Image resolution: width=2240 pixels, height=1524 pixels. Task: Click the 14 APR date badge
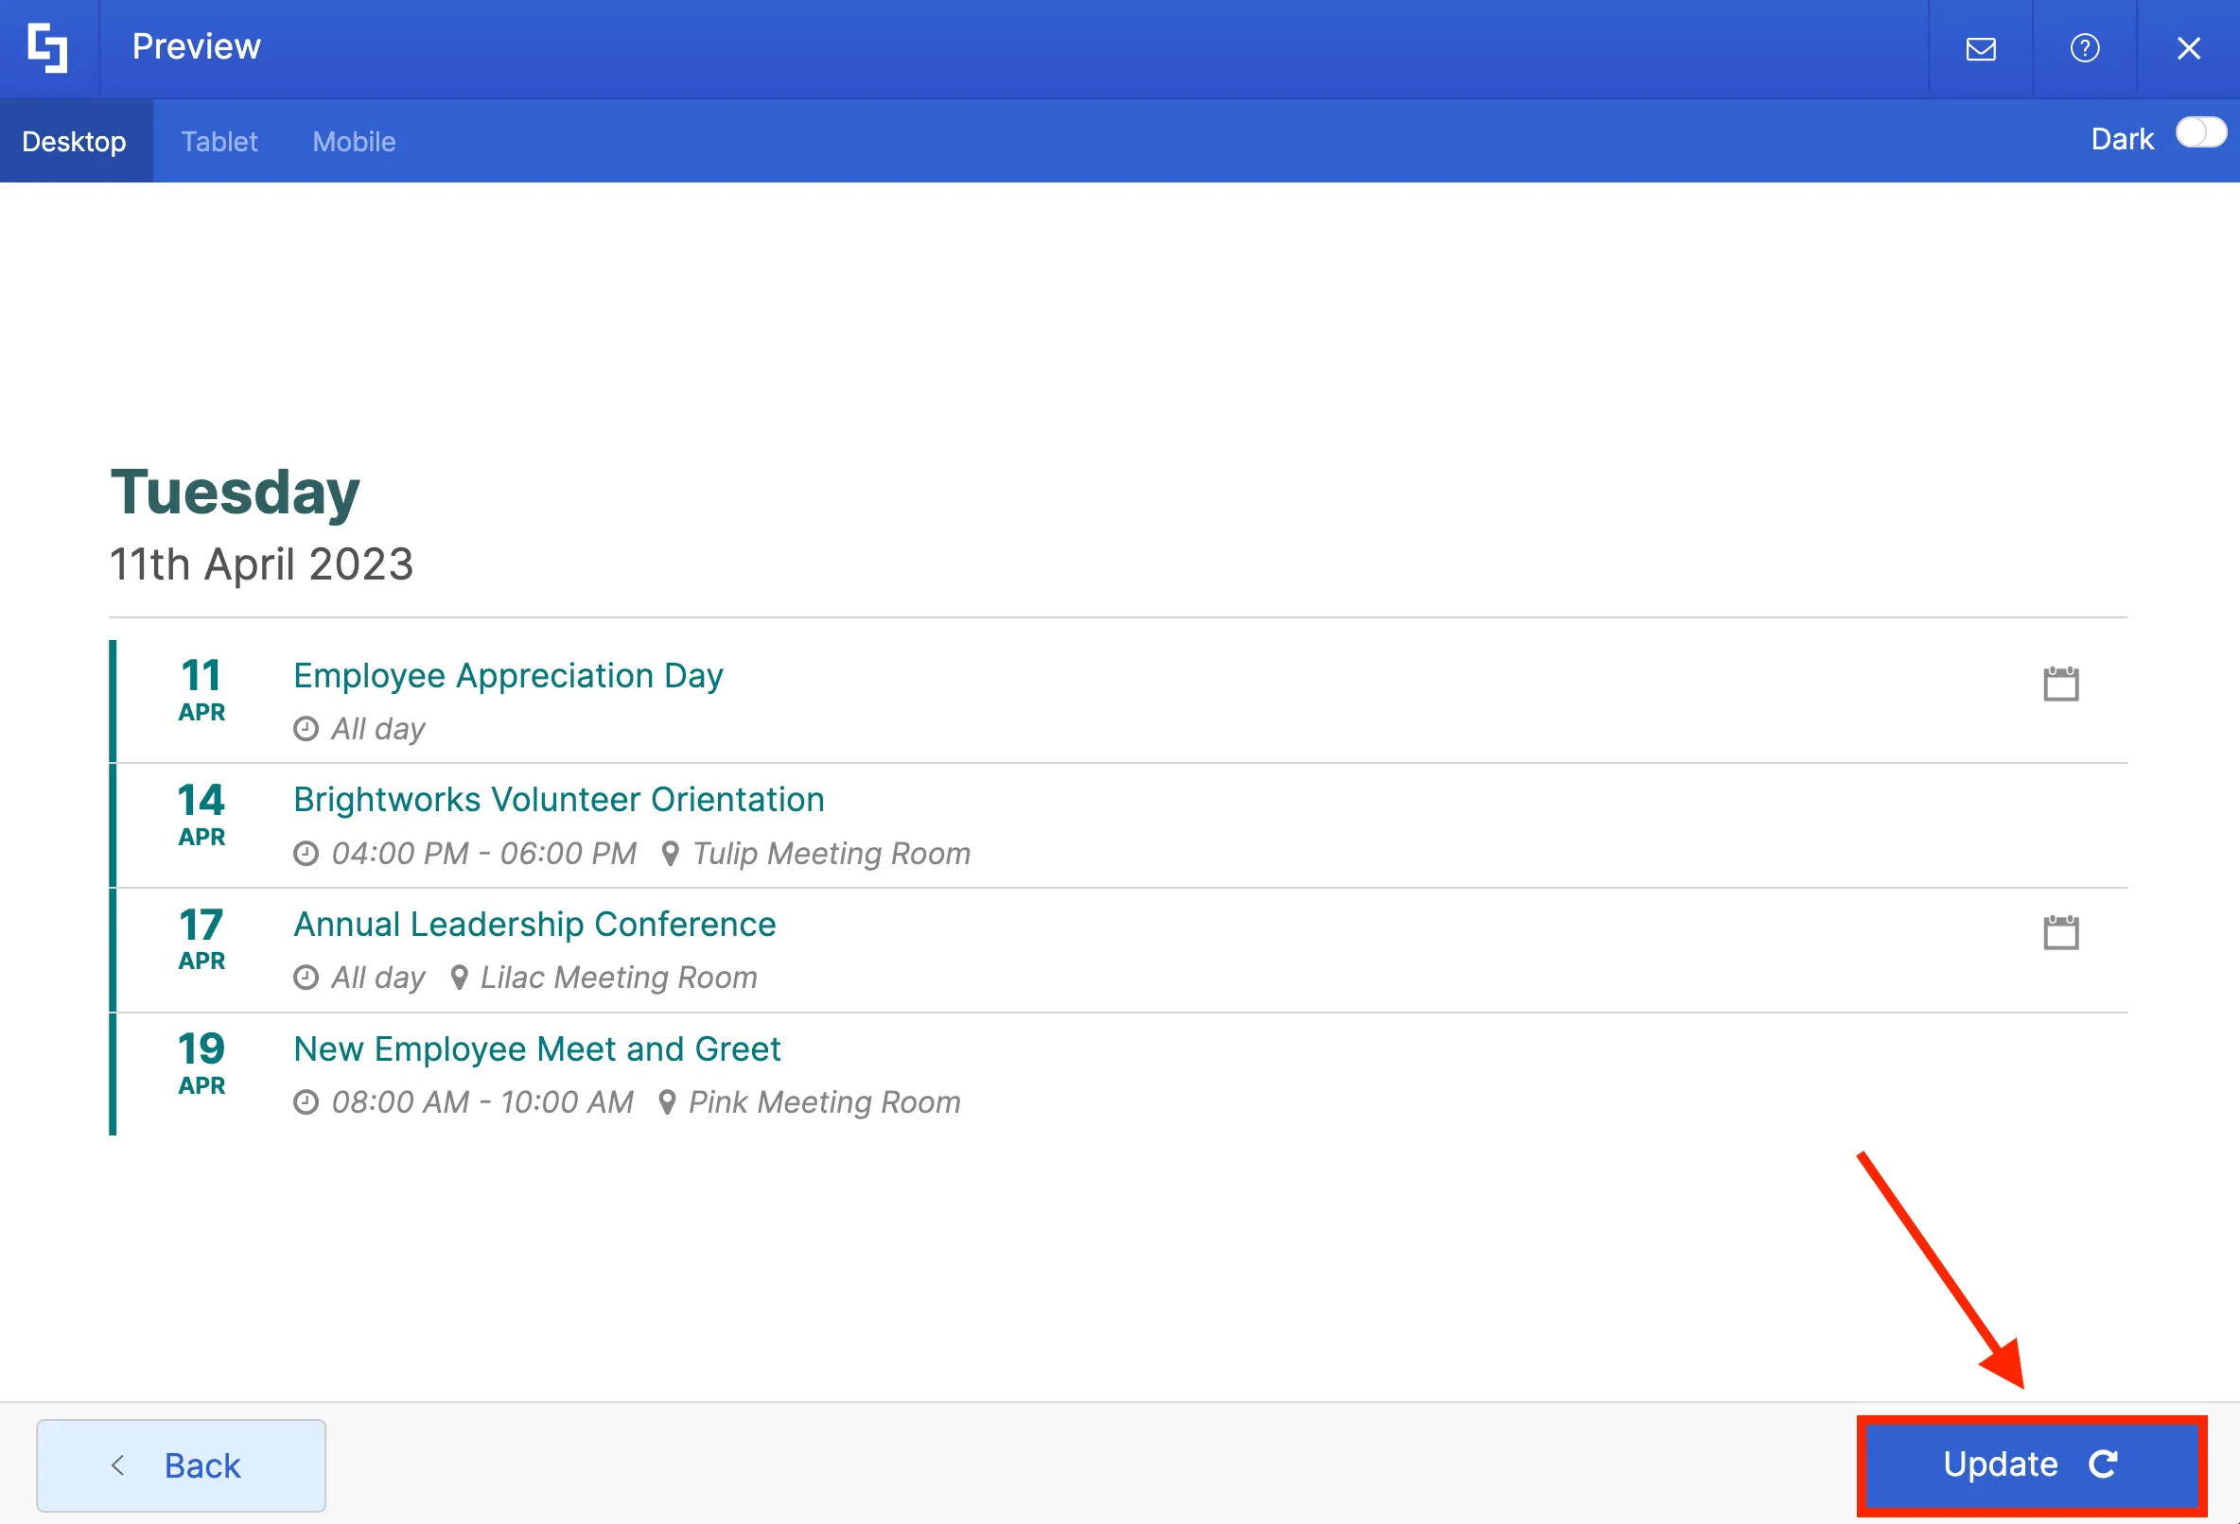point(201,814)
